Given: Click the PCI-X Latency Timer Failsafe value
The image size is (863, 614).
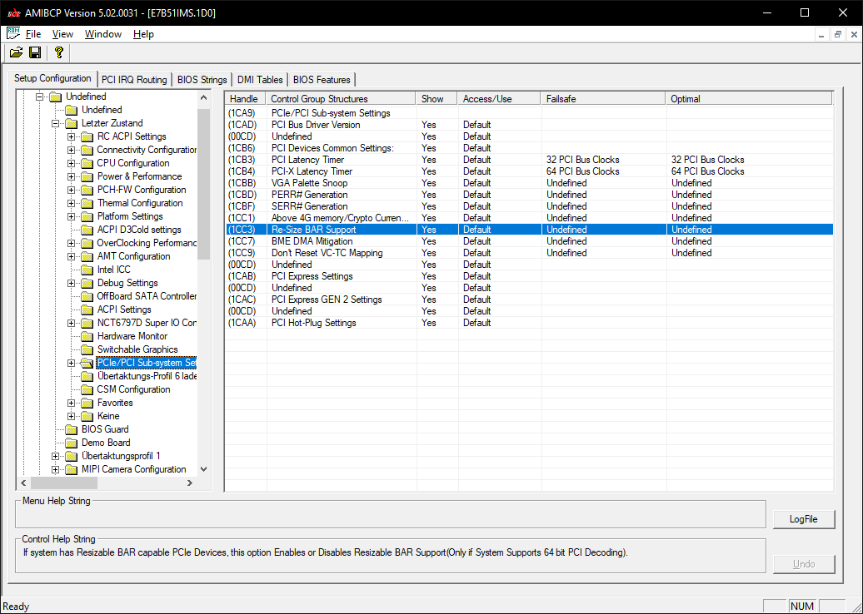Looking at the screenshot, I should tap(582, 171).
